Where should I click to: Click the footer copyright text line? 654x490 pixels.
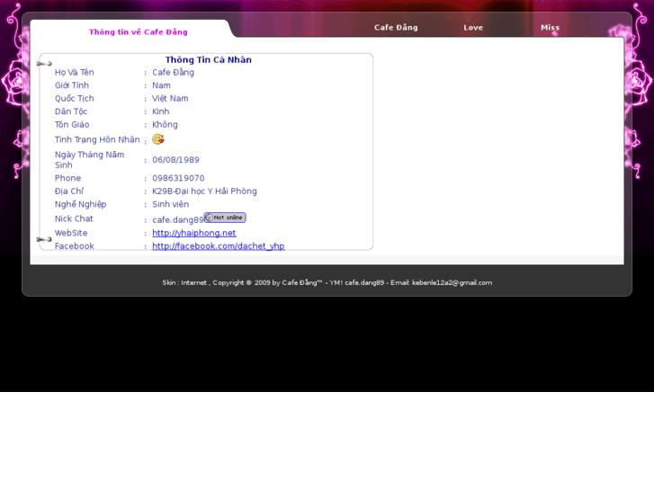tap(327, 282)
